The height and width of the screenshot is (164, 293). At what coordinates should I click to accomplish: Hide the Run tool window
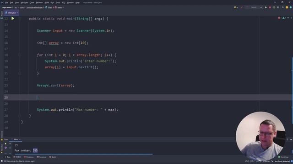point(291,139)
